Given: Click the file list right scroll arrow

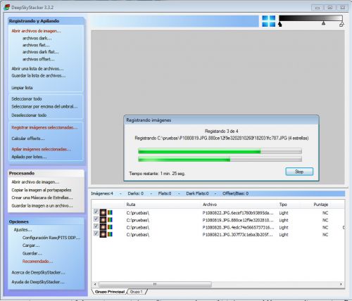Looking at the screenshot, I should 341,284.
